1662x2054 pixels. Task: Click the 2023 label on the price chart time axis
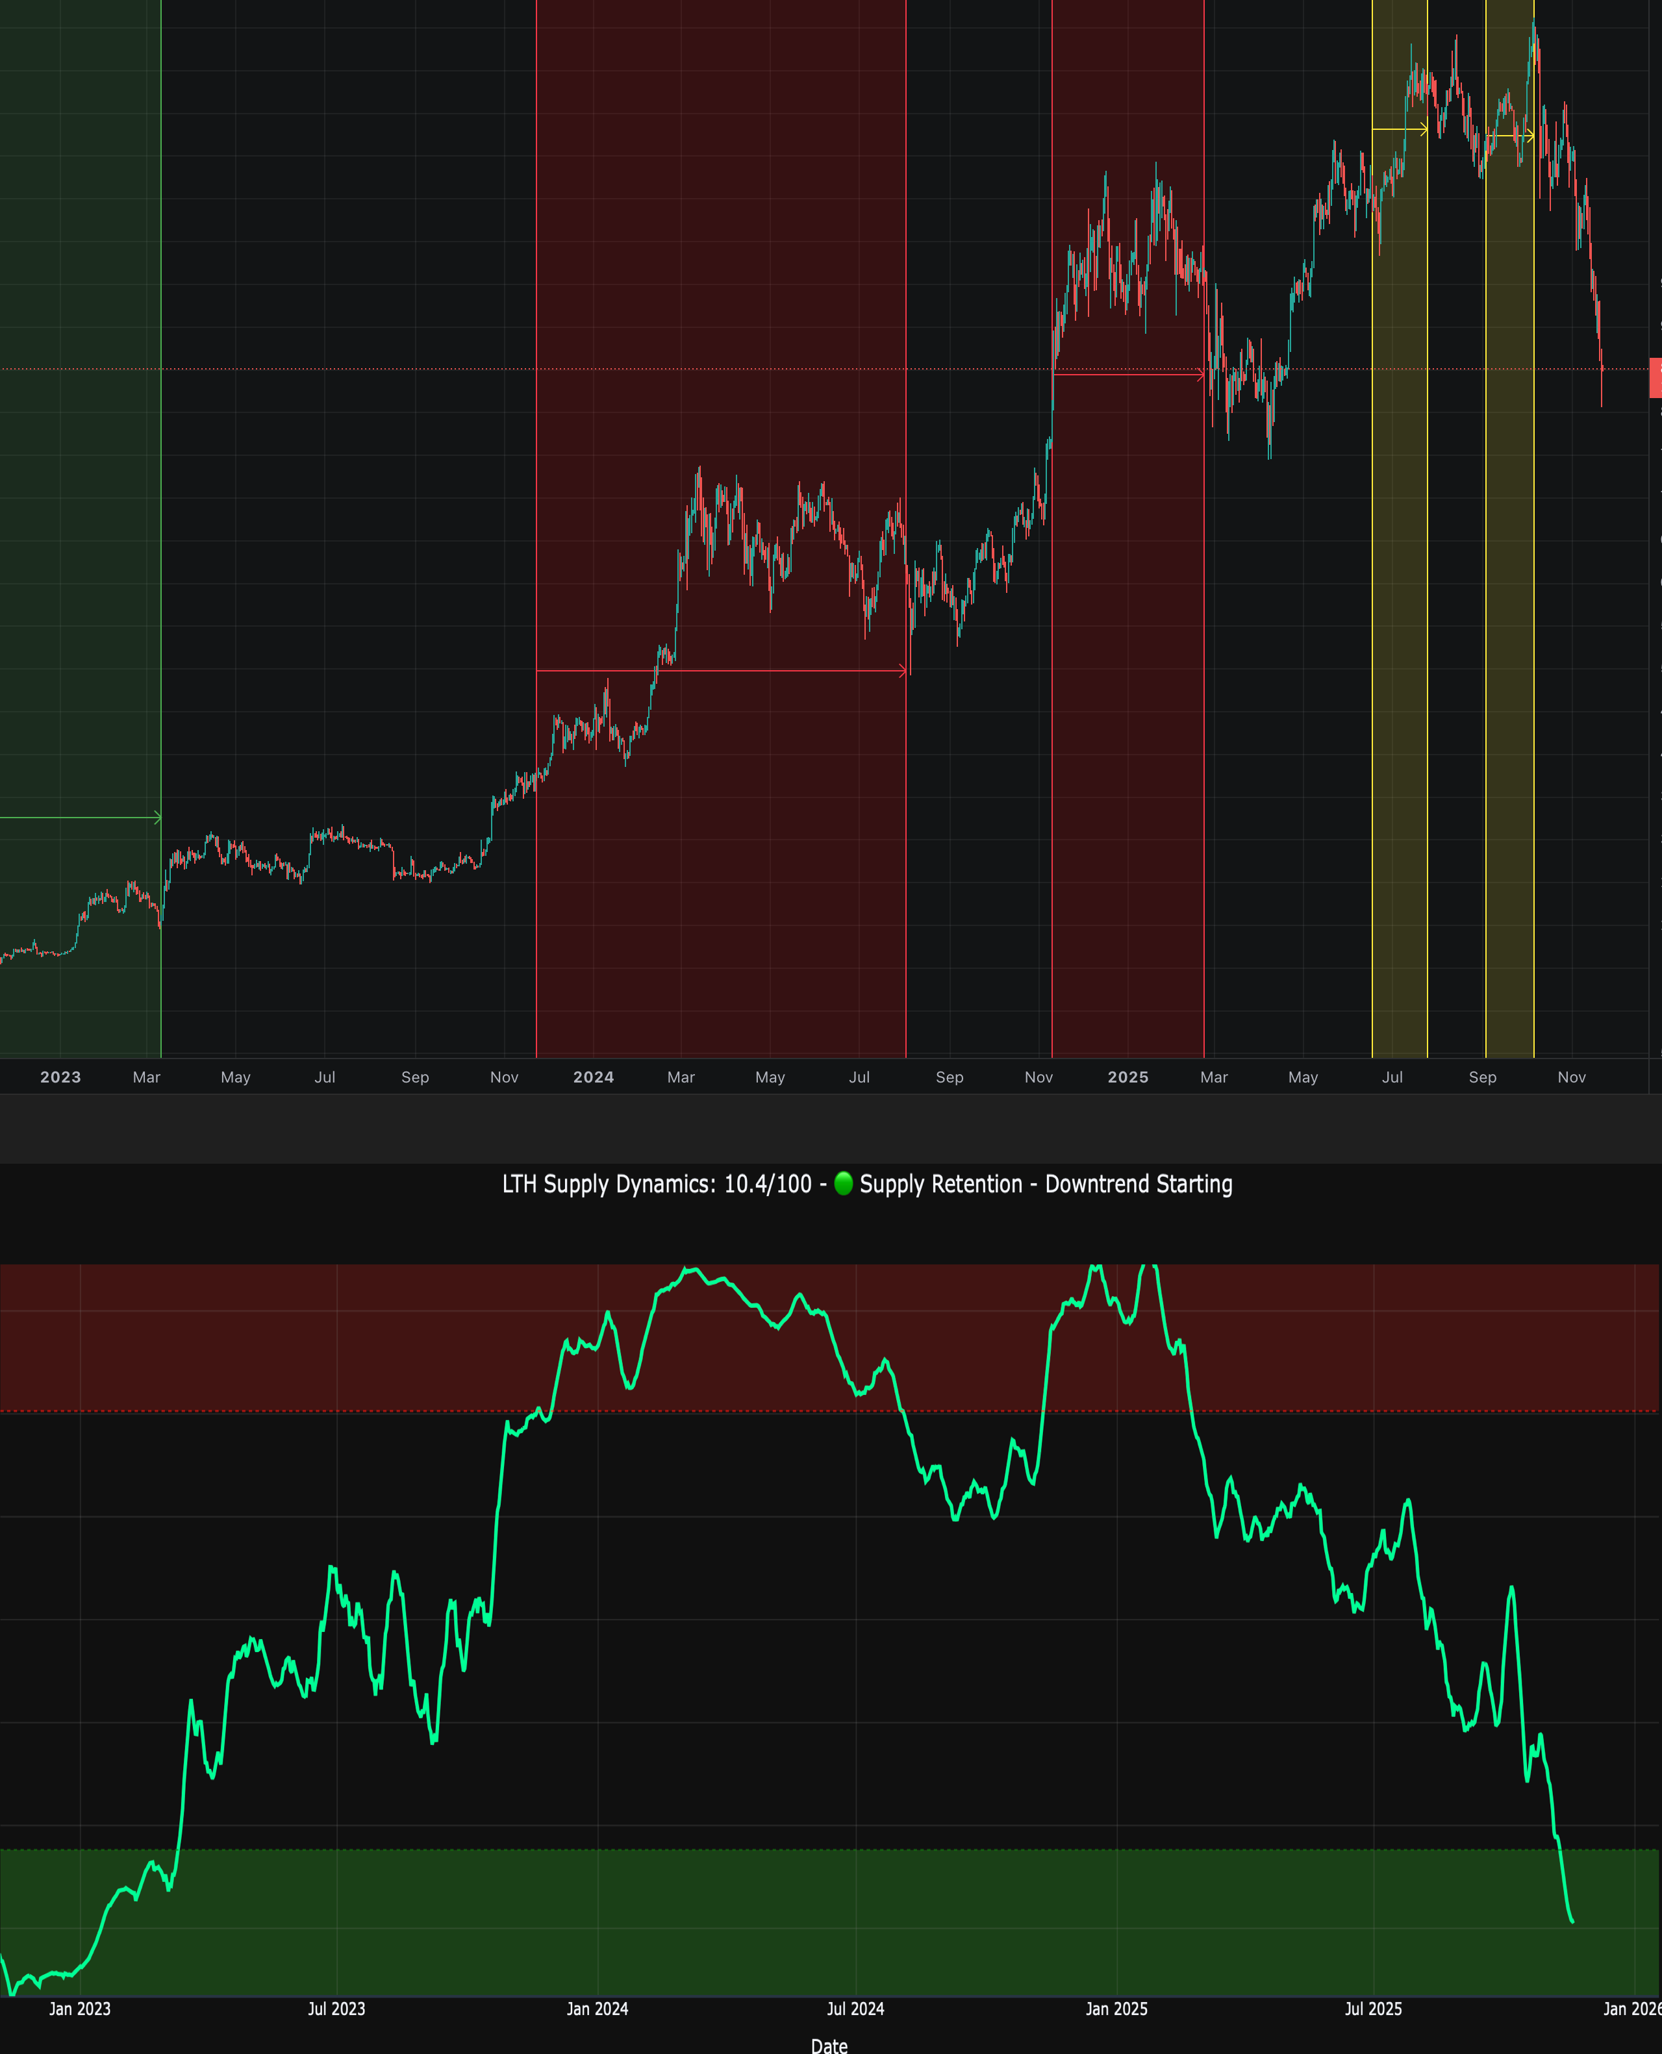(x=60, y=1077)
